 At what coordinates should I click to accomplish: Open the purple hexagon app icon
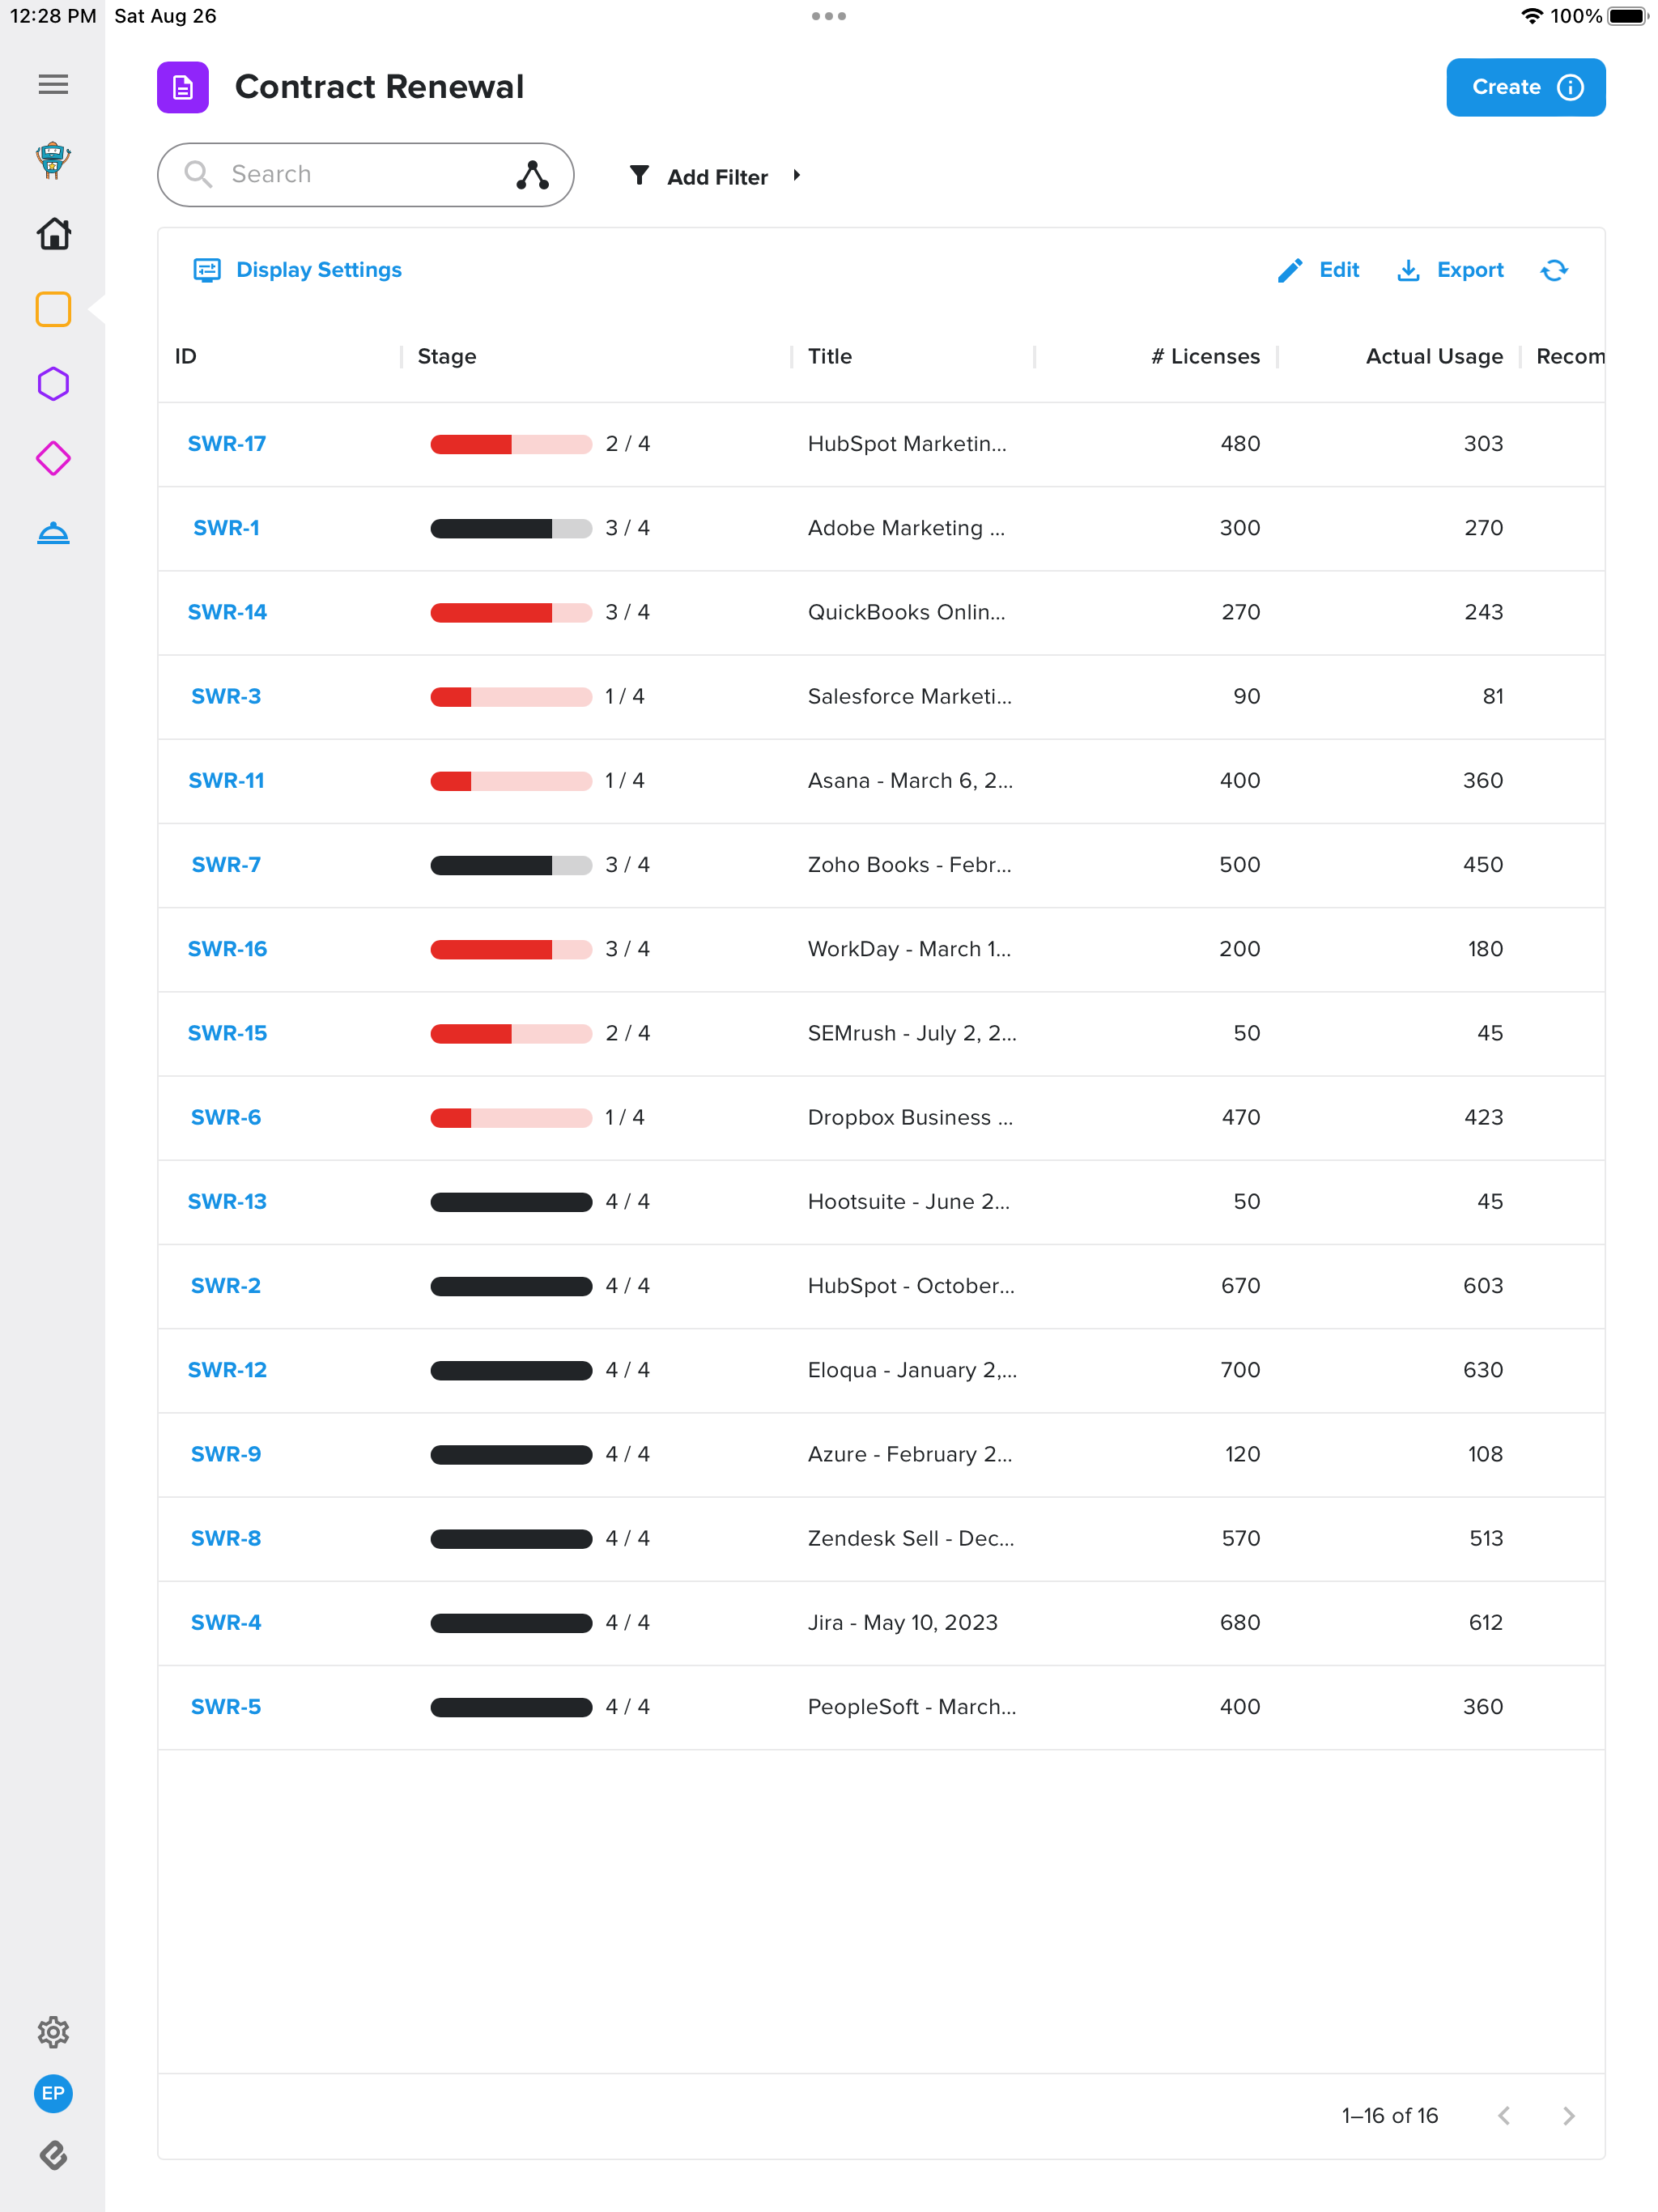click(x=53, y=384)
